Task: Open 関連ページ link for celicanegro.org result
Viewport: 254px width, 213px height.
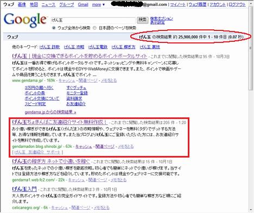Action: point(81,208)
